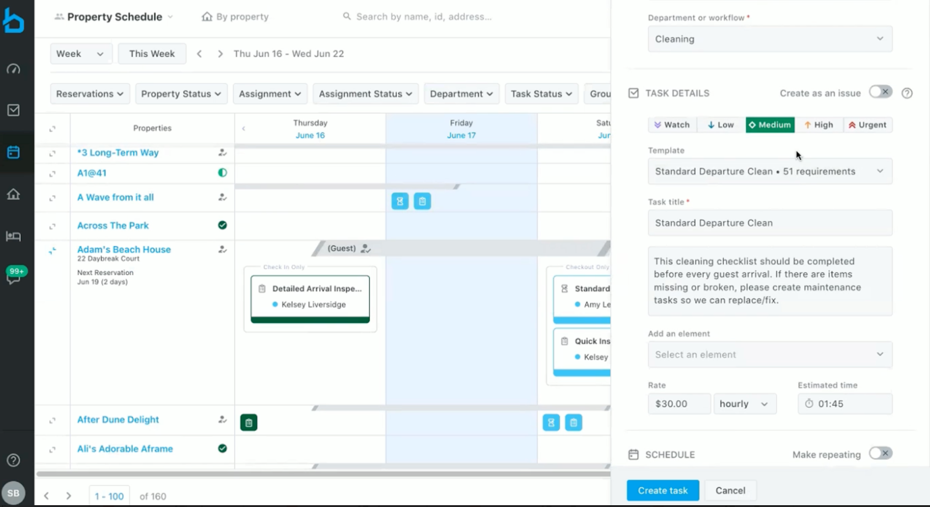Switch to By property grouping
Viewport: 930px width, 507px height.
[x=235, y=17]
